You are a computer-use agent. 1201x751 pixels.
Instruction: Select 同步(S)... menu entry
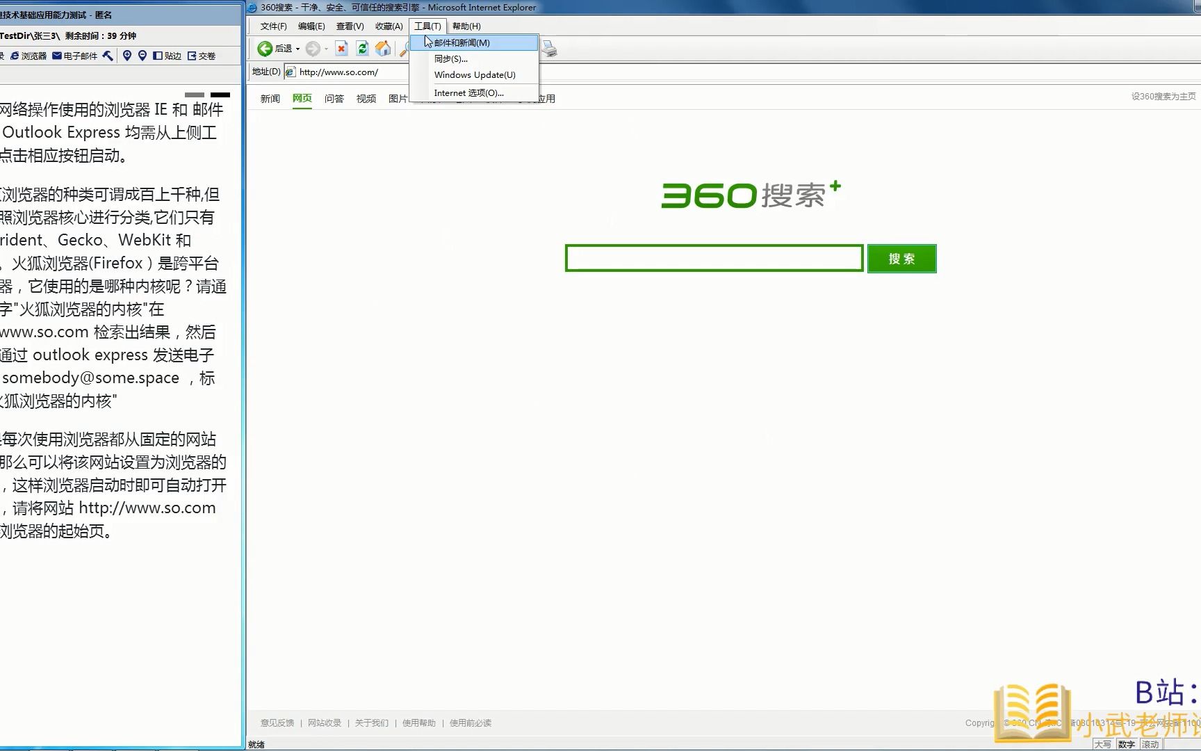point(474,59)
